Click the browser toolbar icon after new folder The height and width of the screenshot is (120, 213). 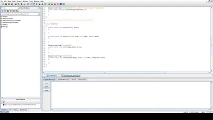coord(17,11)
